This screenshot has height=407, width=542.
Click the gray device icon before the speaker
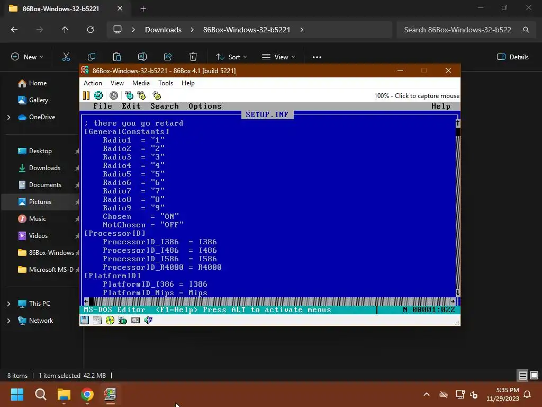(x=135, y=320)
